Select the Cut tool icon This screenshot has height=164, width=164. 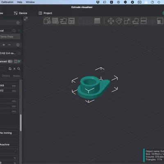click(x=143, y=21)
